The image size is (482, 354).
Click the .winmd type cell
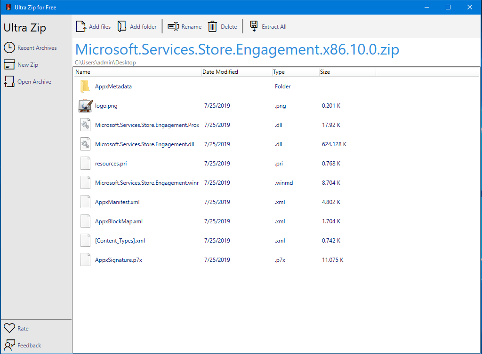point(284,183)
